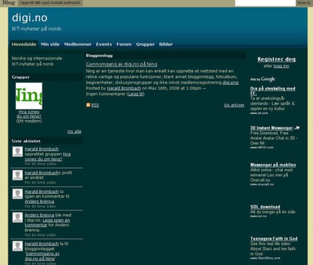Click avatar beside 'ble med i digi.no' activity

coord(17,218)
